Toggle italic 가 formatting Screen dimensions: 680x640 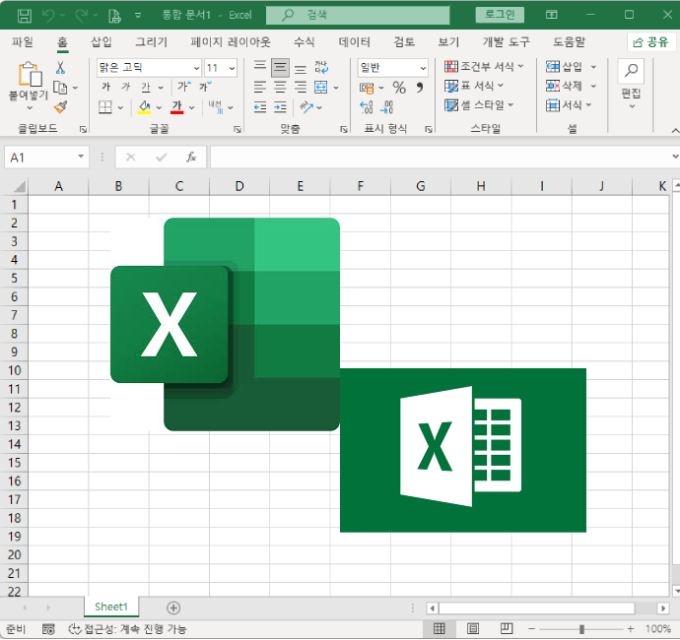126,87
